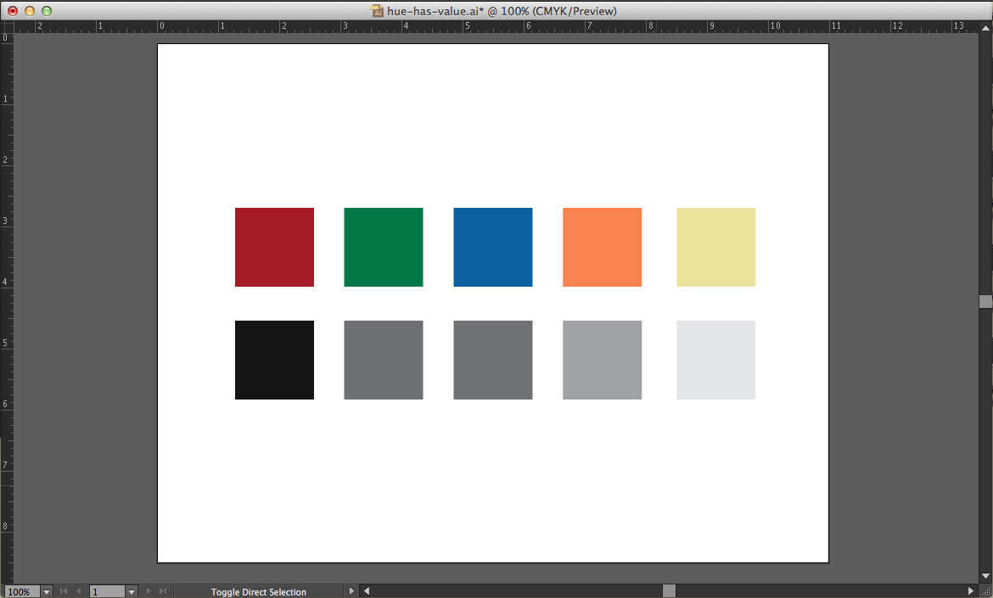Click the horizontal scrollbar thumb

[x=669, y=591]
